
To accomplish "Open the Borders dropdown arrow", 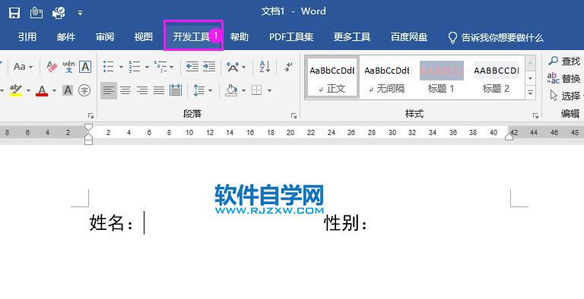I will click(x=269, y=90).
